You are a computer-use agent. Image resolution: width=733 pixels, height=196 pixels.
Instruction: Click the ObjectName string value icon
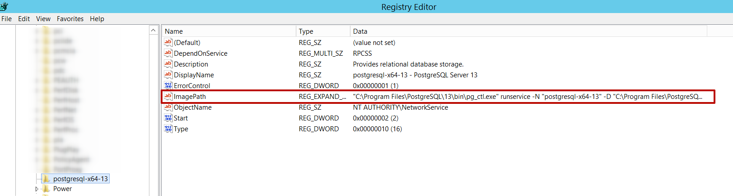point(168,107)
